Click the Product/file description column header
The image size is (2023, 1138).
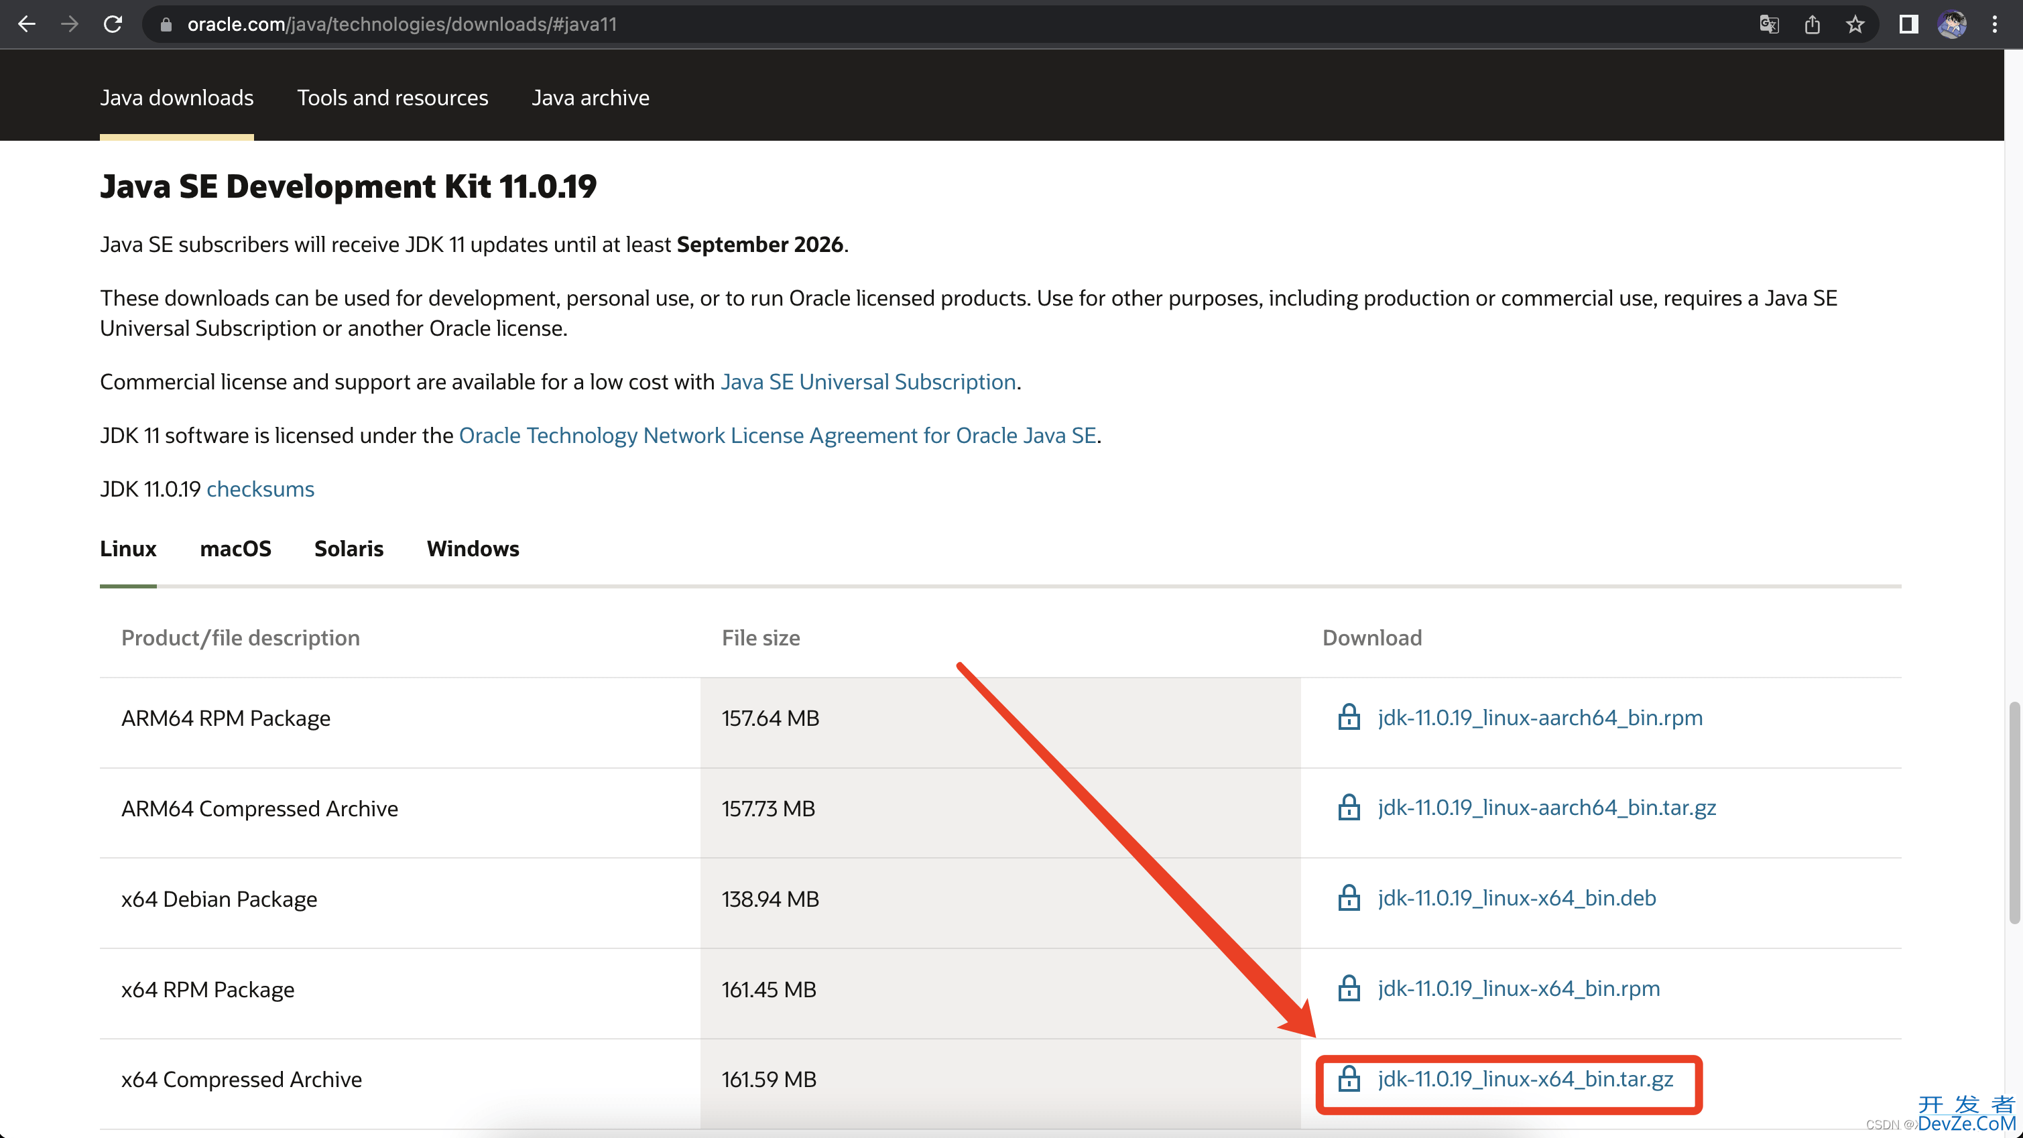[x=241, y=638]
